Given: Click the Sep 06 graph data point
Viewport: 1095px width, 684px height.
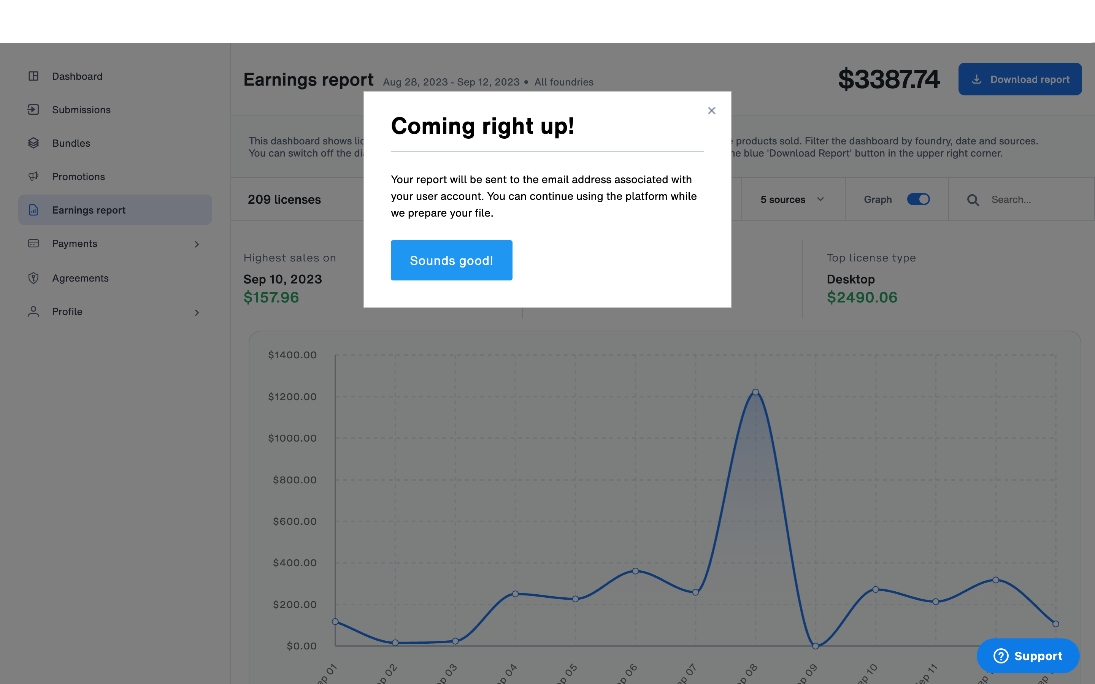Looking at the screenshot, I should (x=635, y=571).
